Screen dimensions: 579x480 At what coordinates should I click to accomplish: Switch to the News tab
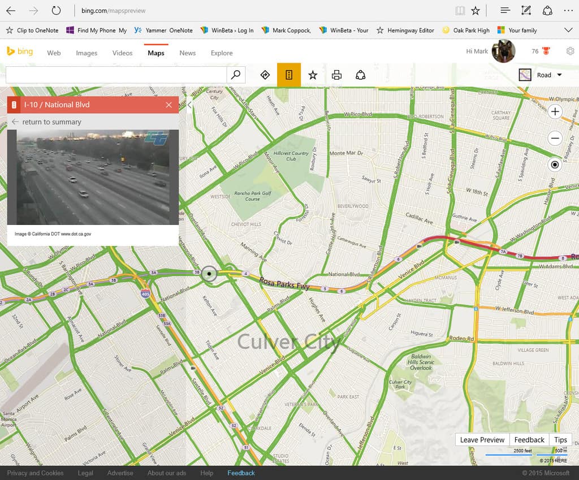tap(188, 53)
